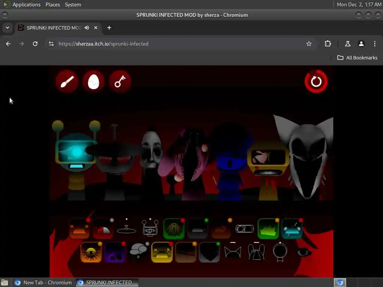Click the key button
This screenshot has height=287, width=383.
[120, 81]
